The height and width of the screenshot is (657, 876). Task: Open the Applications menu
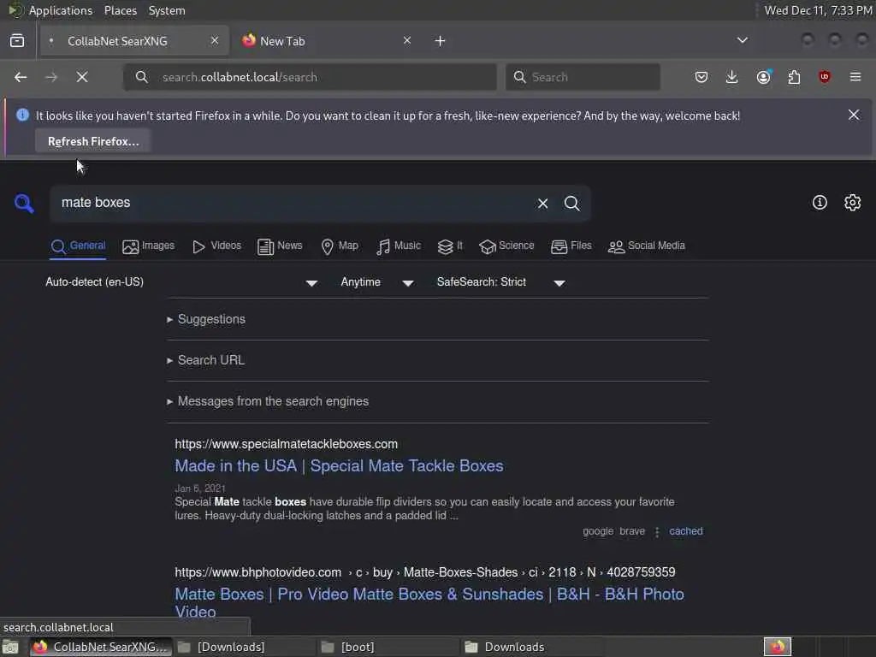[x=61, y=10]
